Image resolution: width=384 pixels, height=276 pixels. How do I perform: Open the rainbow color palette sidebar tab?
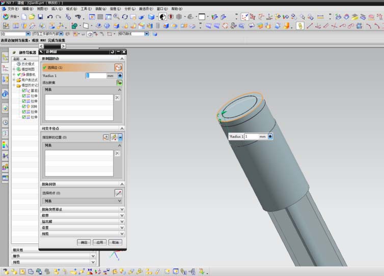click(5, 145)
